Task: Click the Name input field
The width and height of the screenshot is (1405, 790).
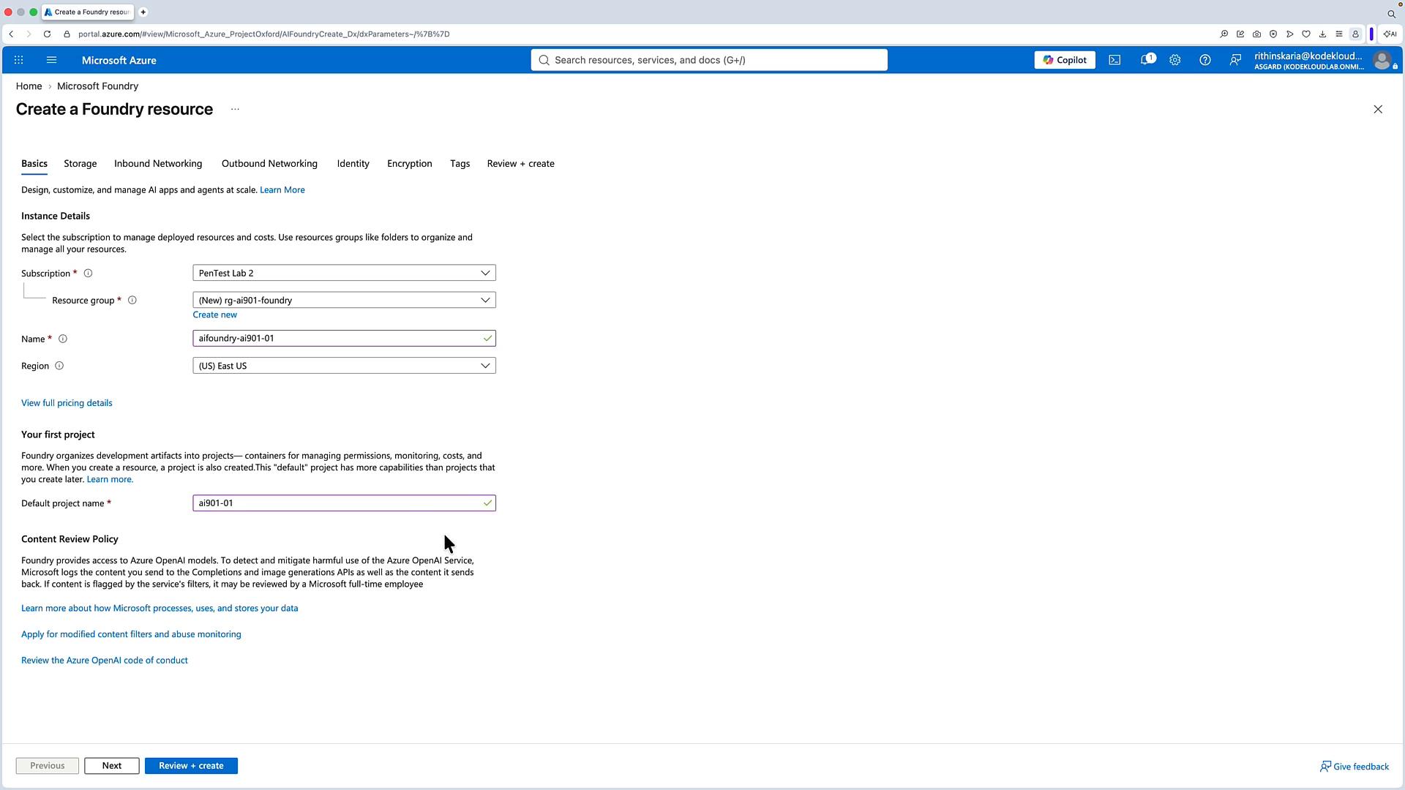Action: tap(344, 338)
